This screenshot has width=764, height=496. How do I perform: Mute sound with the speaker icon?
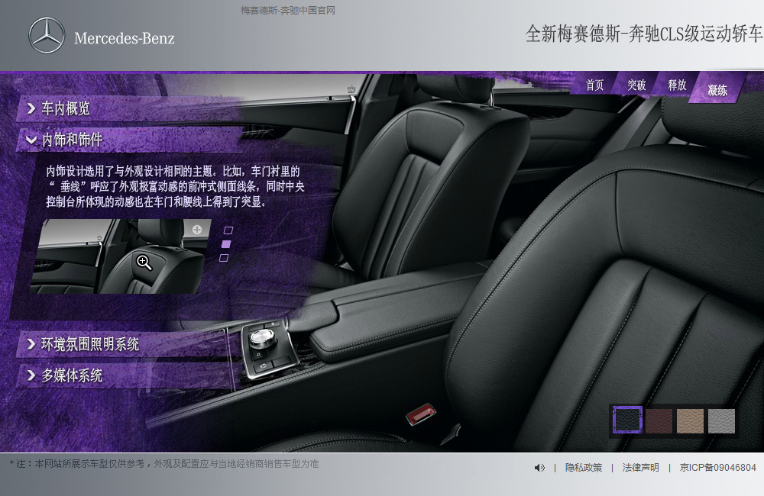click(539, 468)
